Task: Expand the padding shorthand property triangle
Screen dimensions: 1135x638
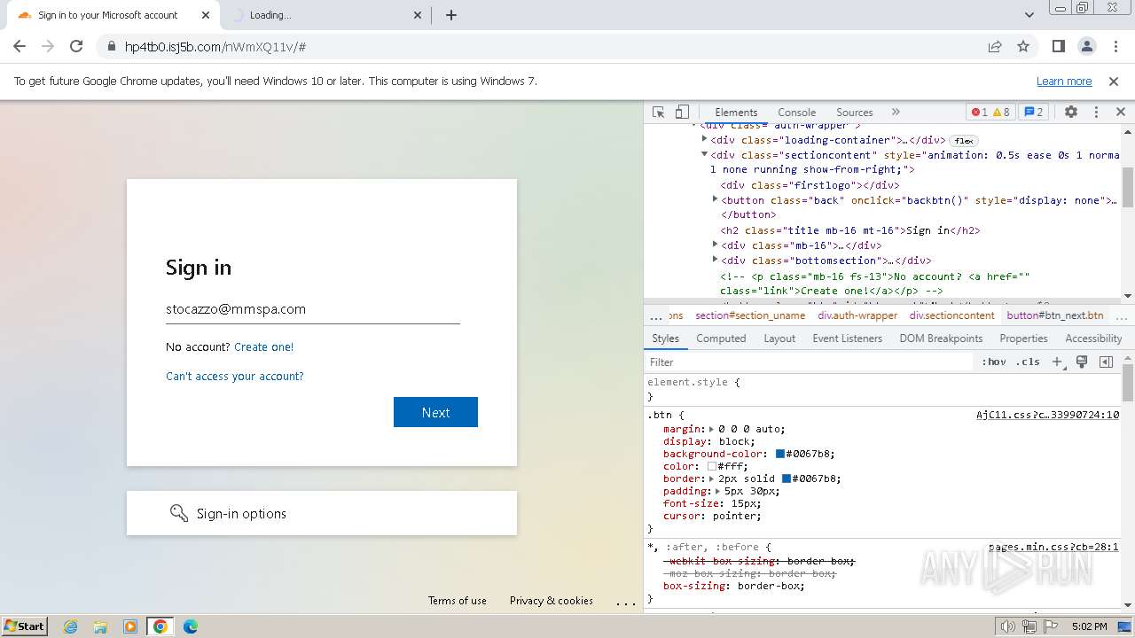Action: 717,491
